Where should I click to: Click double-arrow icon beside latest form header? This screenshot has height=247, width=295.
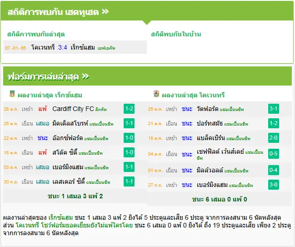[85, 76]
